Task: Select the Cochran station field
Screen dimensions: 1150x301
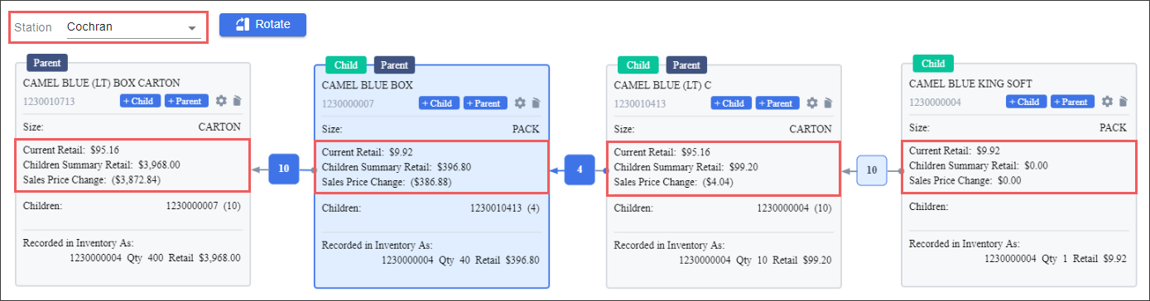Action: 132,27
